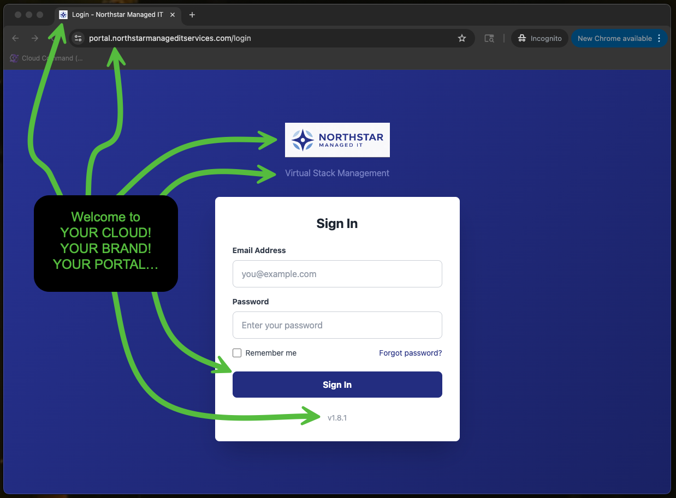Click the address bar URL

coord(170,38)
